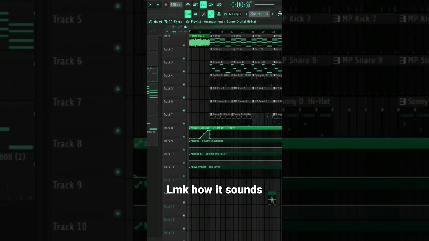The width and height of the screenshot is (429, 241).
Task: Mute Track 7 using its green dot
Action: point(184,124)
